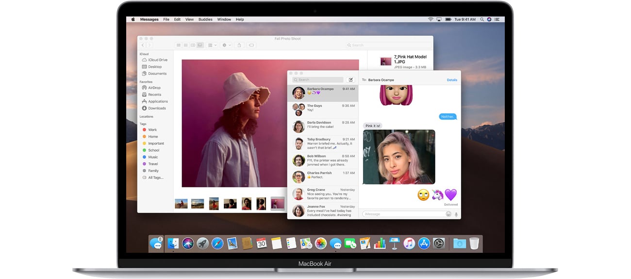Open Pages in the Dock
Image resolution: width=631 pixels, height=279 pixels.
point(365,243)
